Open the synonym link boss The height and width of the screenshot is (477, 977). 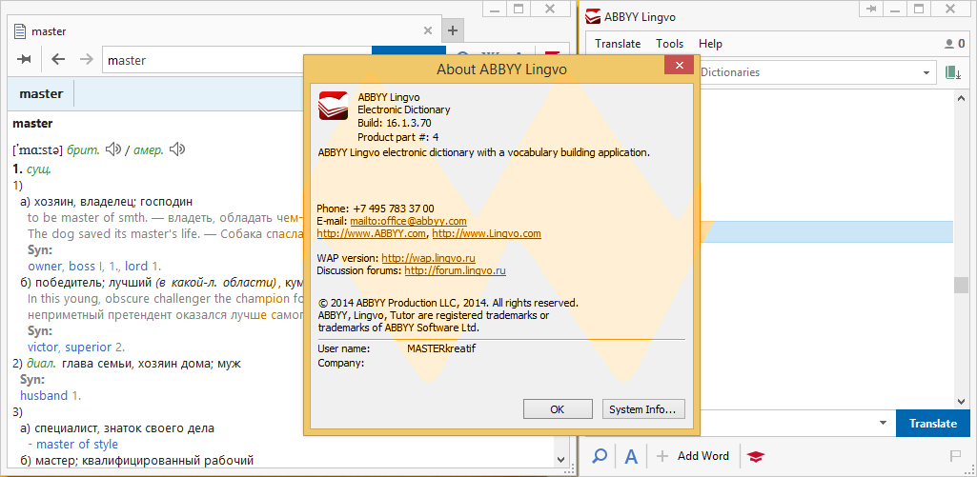coord(82,267)
